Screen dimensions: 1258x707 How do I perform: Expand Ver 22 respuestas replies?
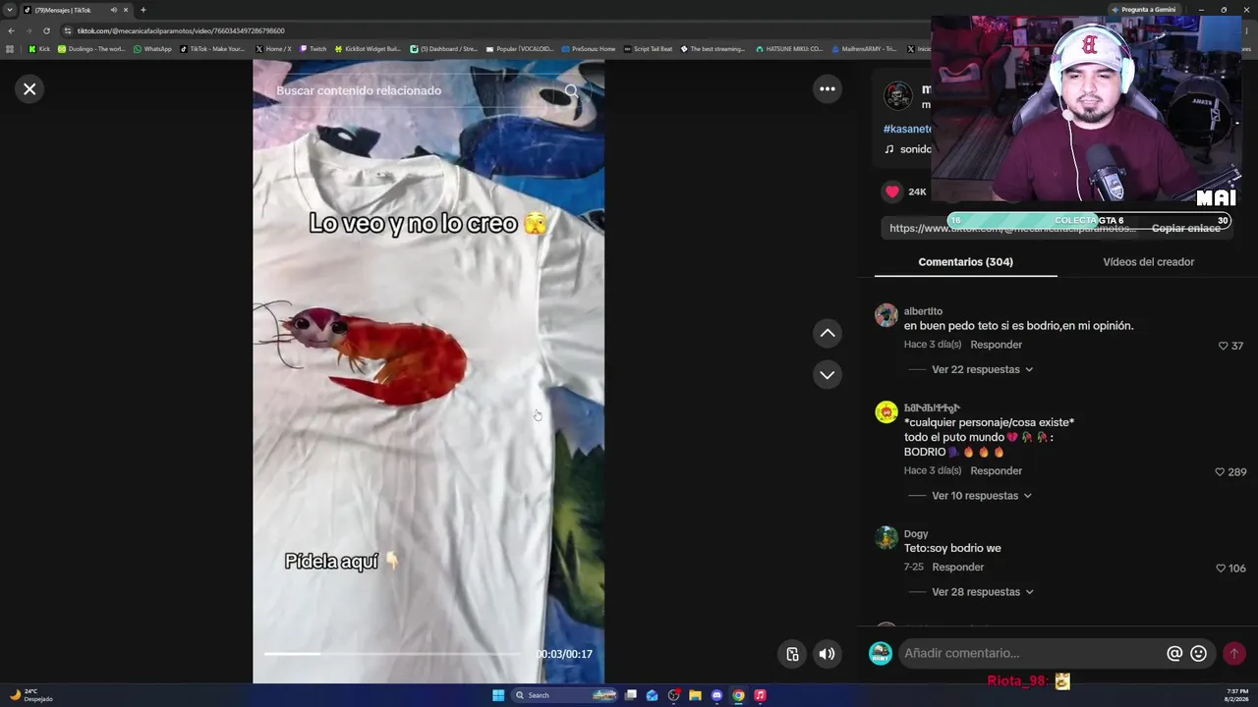tap(982, 370)
